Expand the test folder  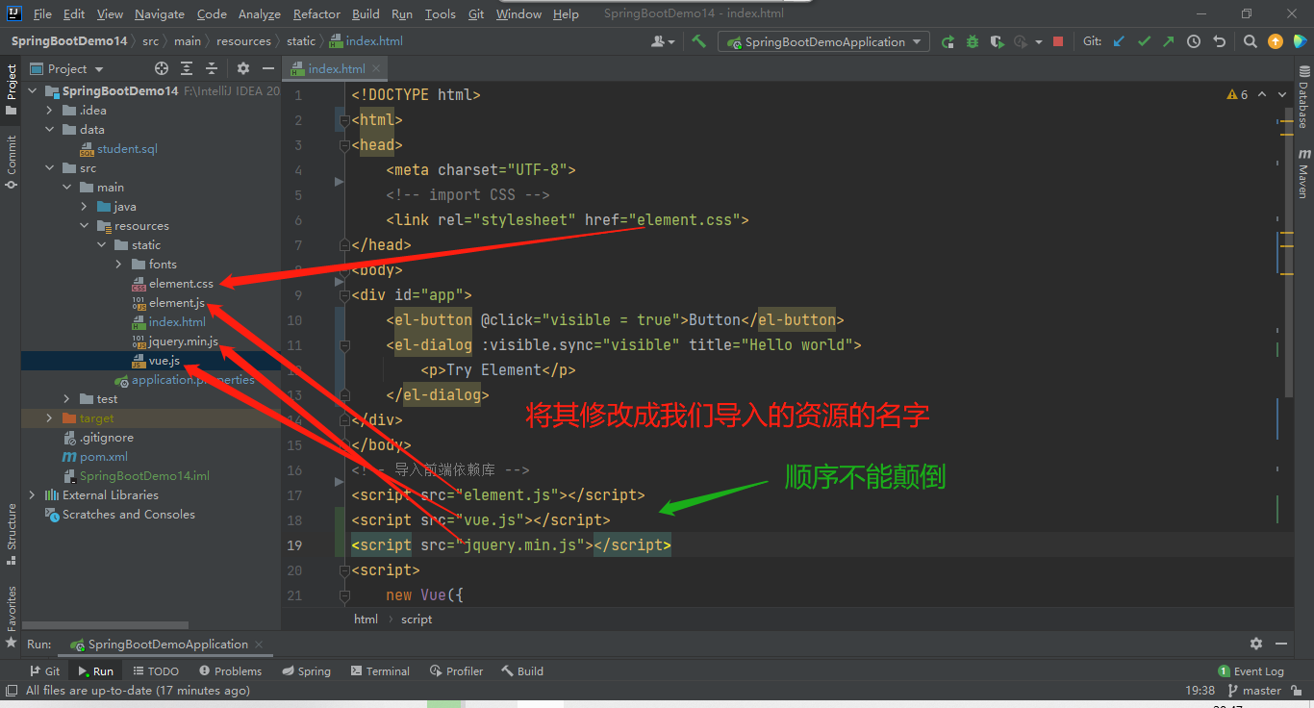click(66, 399)
